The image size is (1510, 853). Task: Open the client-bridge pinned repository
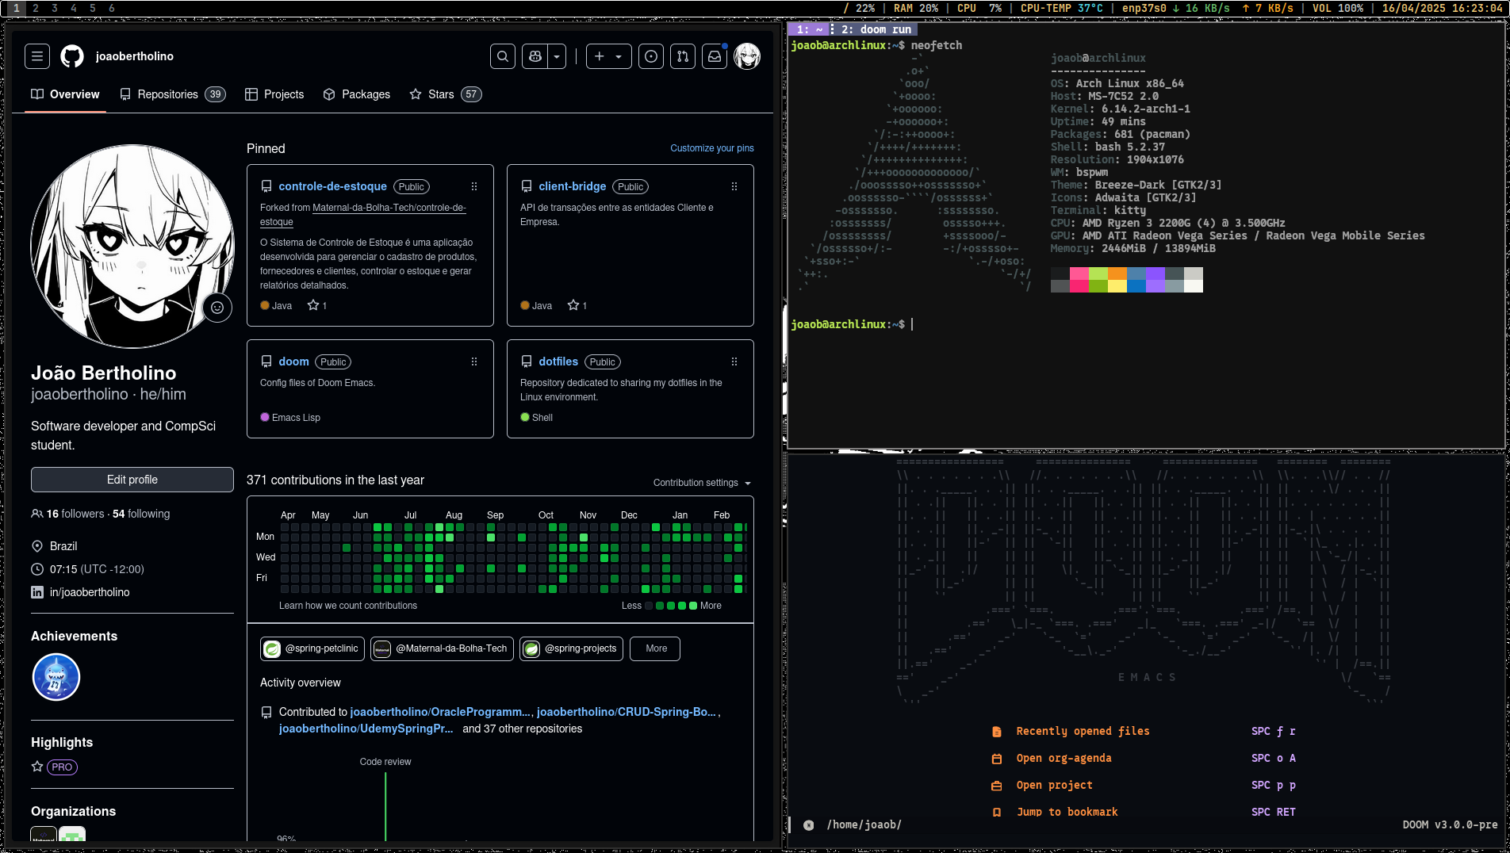(573, 186)
